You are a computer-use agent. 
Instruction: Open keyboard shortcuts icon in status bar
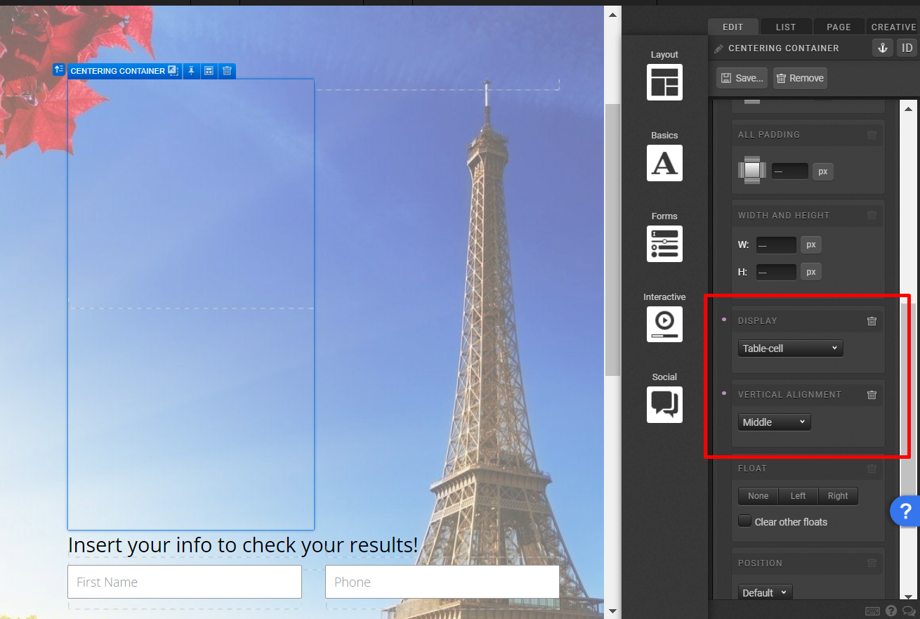click(x=872, y=611)
